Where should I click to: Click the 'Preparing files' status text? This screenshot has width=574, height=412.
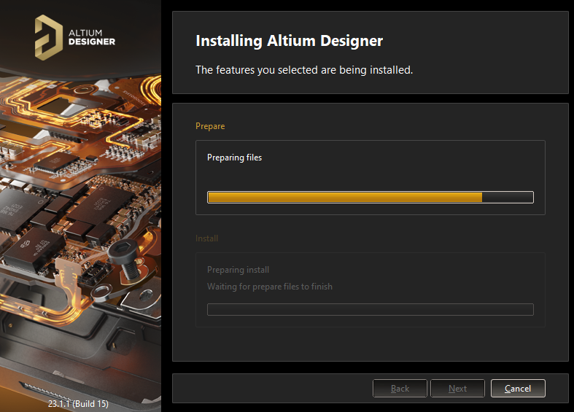tap(234, 158)
